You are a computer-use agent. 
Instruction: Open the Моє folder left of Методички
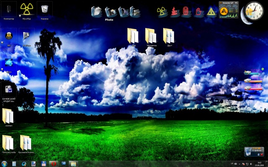(x=133, y=37)
